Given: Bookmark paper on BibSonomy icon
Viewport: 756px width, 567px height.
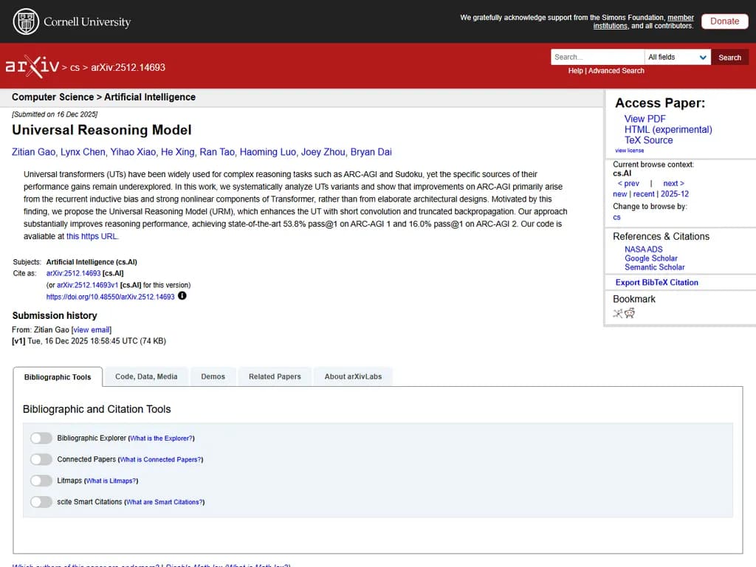Looking at the screenshot, I should [x=618, y=313].
